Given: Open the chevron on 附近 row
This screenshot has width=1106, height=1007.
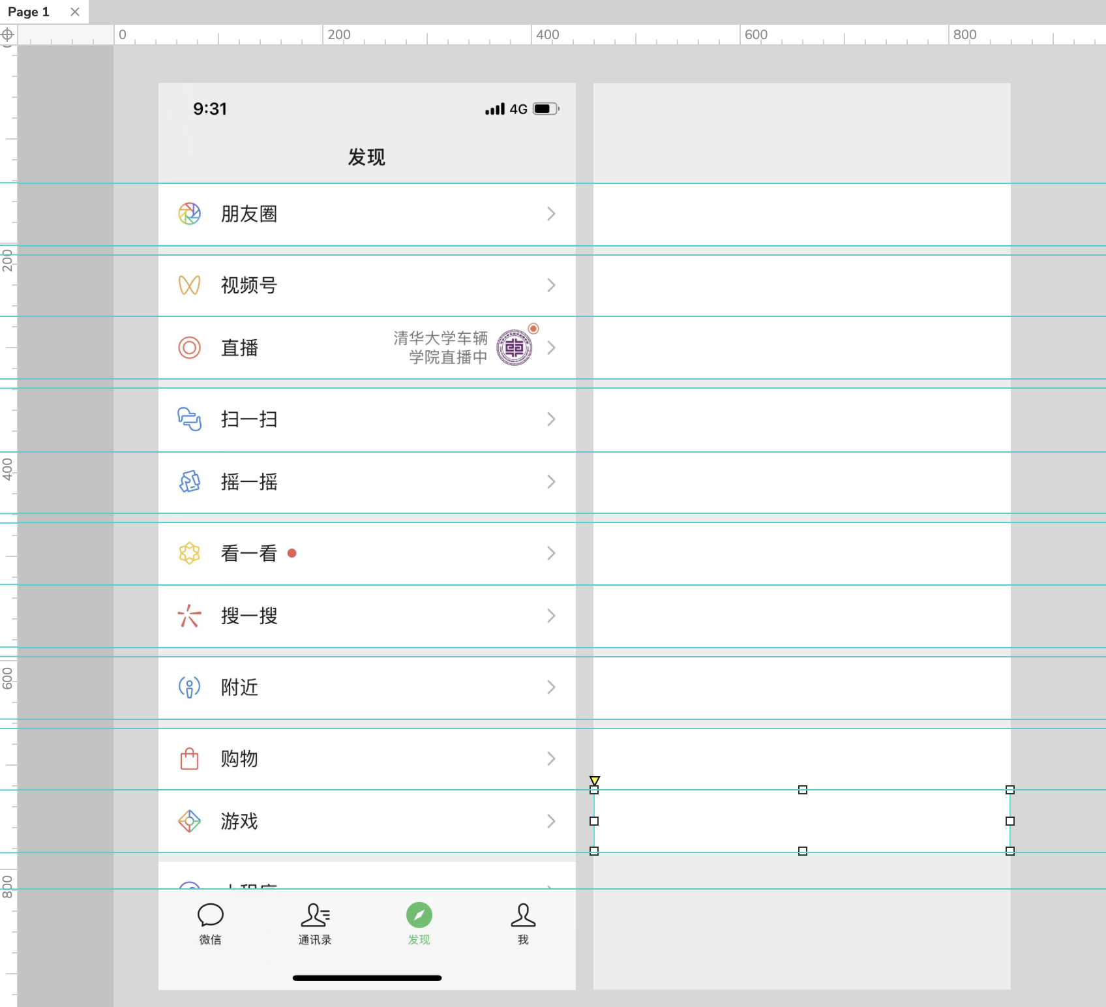Looking at the screenshot, I should 551,687.
